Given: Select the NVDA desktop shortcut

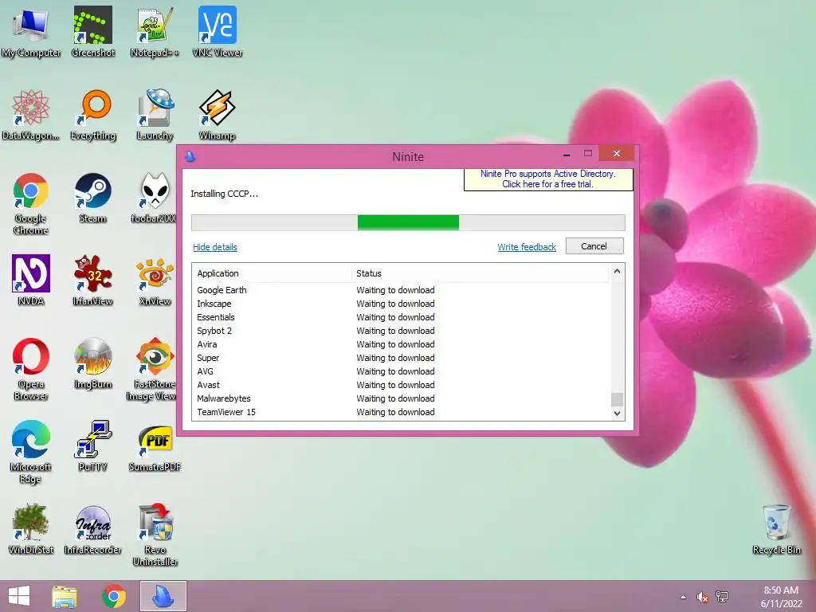Looking at the screenshot, I should pos(31,280).
